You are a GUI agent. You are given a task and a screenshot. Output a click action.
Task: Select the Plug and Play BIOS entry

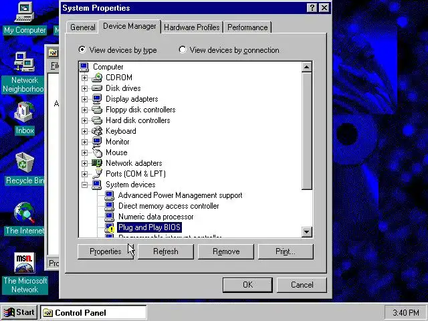[x=149, y=227]
